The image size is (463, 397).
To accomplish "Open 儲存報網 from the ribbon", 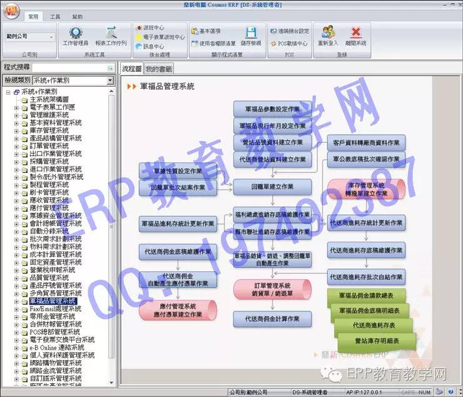I will pos(250,36).
